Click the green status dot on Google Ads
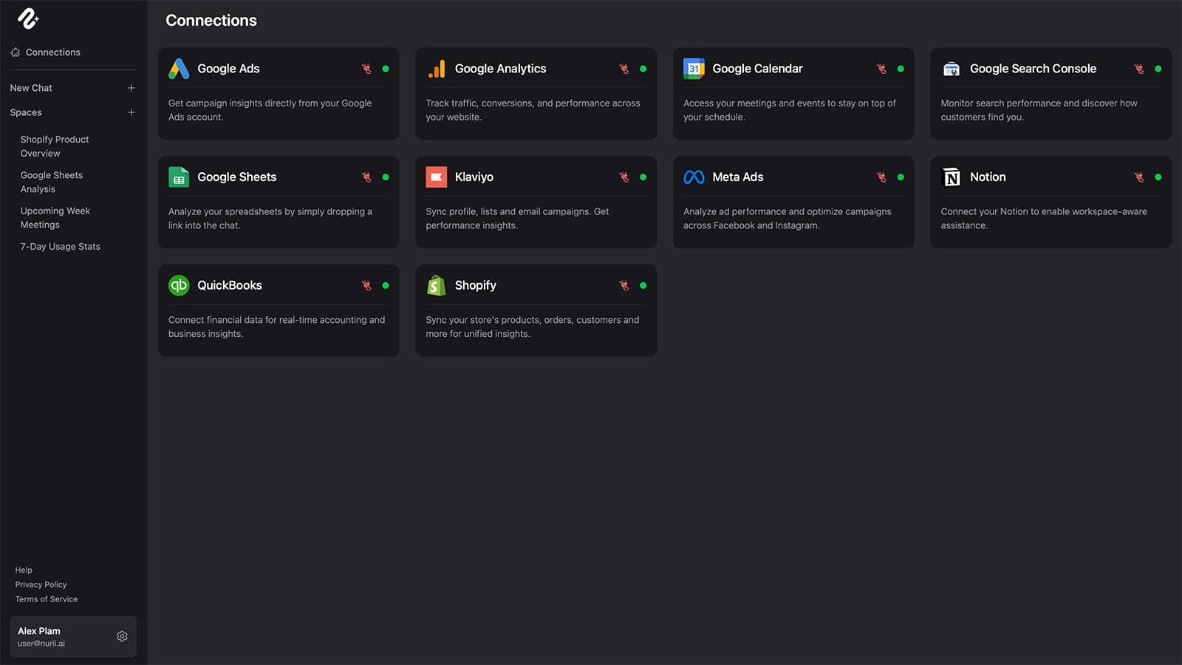 point(386,69)
